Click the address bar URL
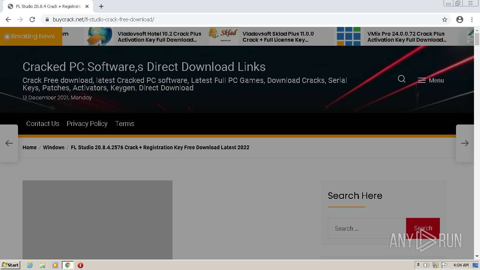 coord(103,19)
